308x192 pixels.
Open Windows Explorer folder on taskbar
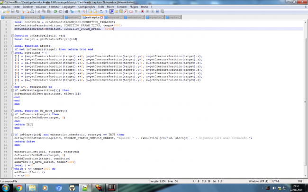coord(32,188)
